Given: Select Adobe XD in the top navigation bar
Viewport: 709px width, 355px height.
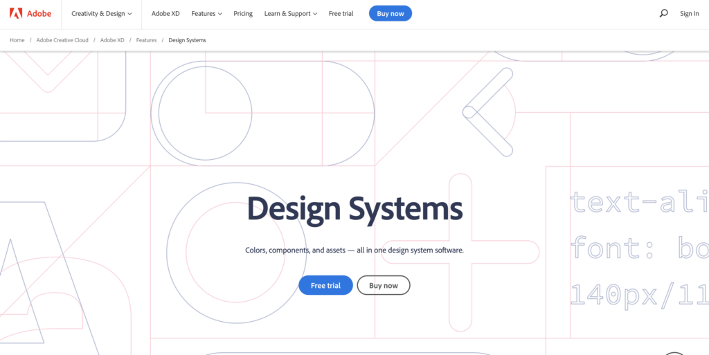Looking at the screenshot, I should tap(165, 14).
